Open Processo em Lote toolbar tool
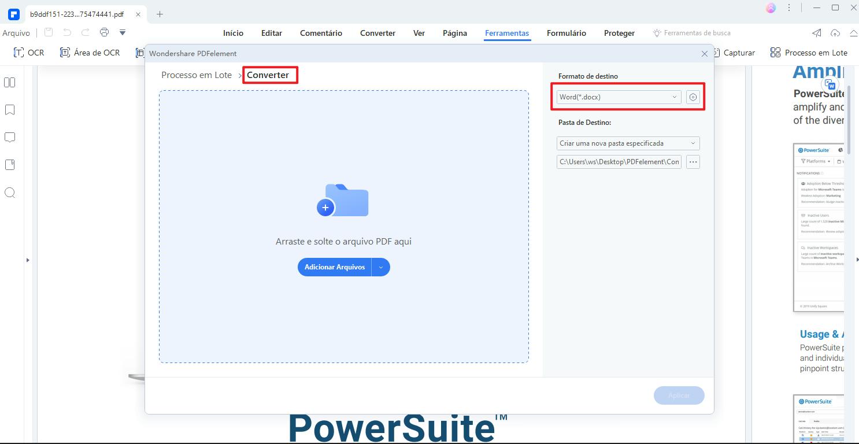Viewport: 859px width, 444px height. (x=809, y=53)
